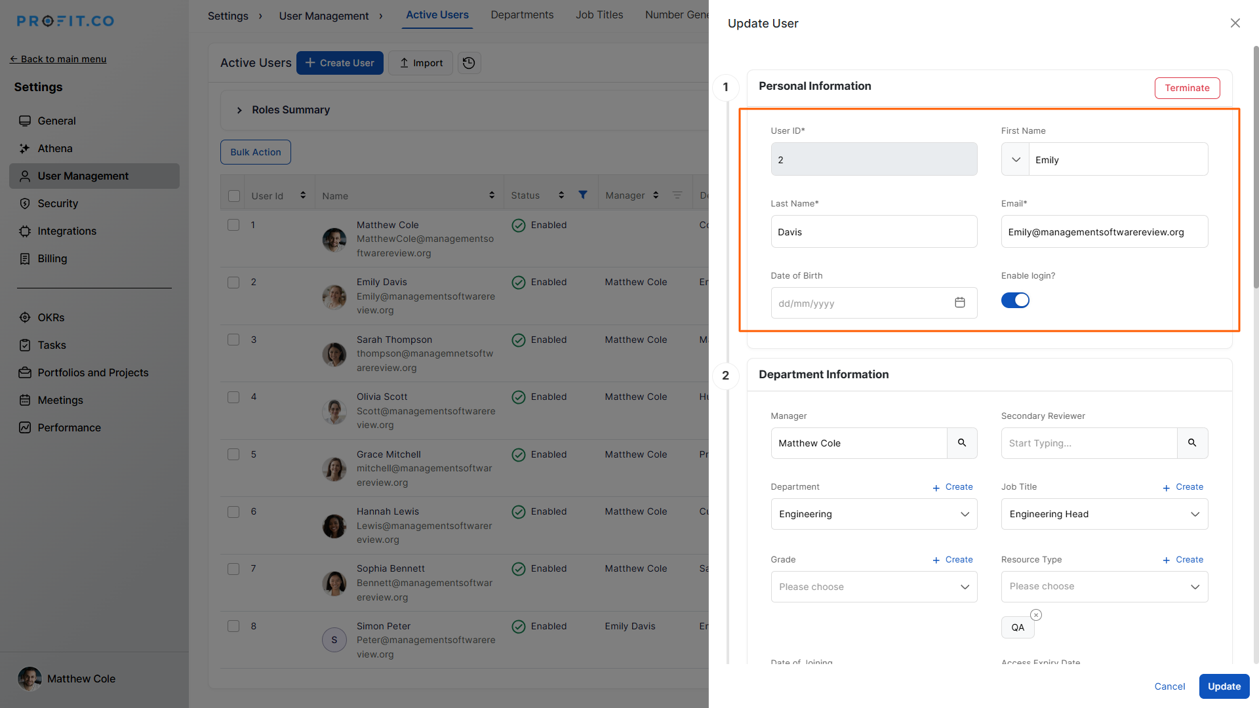The image size is (1259, 708).
Task: Click the Status column filter icon
Action: point(582,195)
